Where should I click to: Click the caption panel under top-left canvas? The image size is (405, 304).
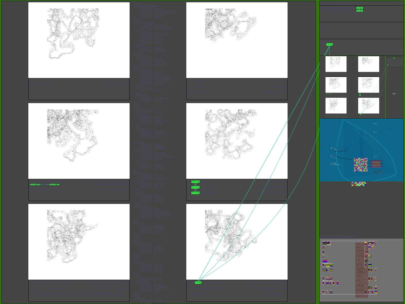[x=79, y=89]
